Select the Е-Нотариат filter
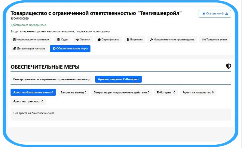The width and height of the screenshot is (242, 148). (x=166, y=93)
